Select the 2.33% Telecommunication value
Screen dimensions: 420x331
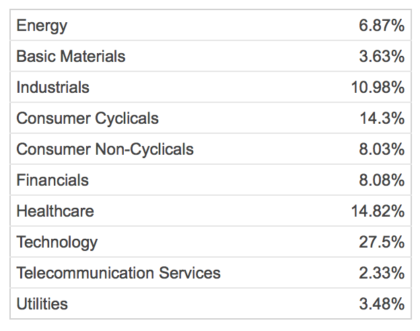tap(382, 273)
